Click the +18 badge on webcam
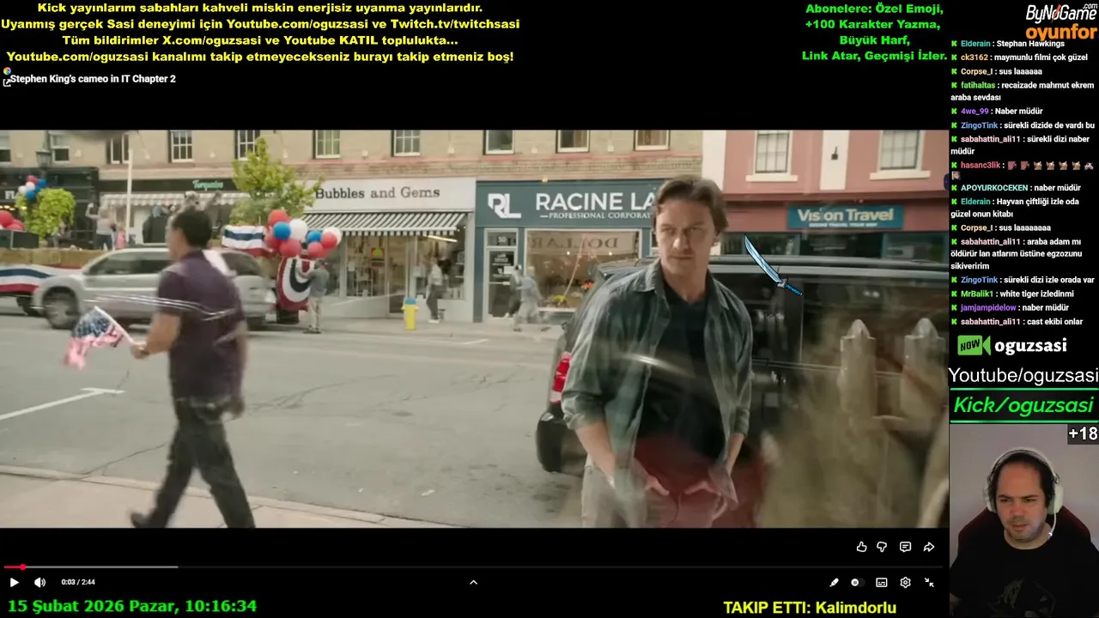The height and width of the screenshot is (618, 1099). pyautogui.click(x=1083, y=434)
